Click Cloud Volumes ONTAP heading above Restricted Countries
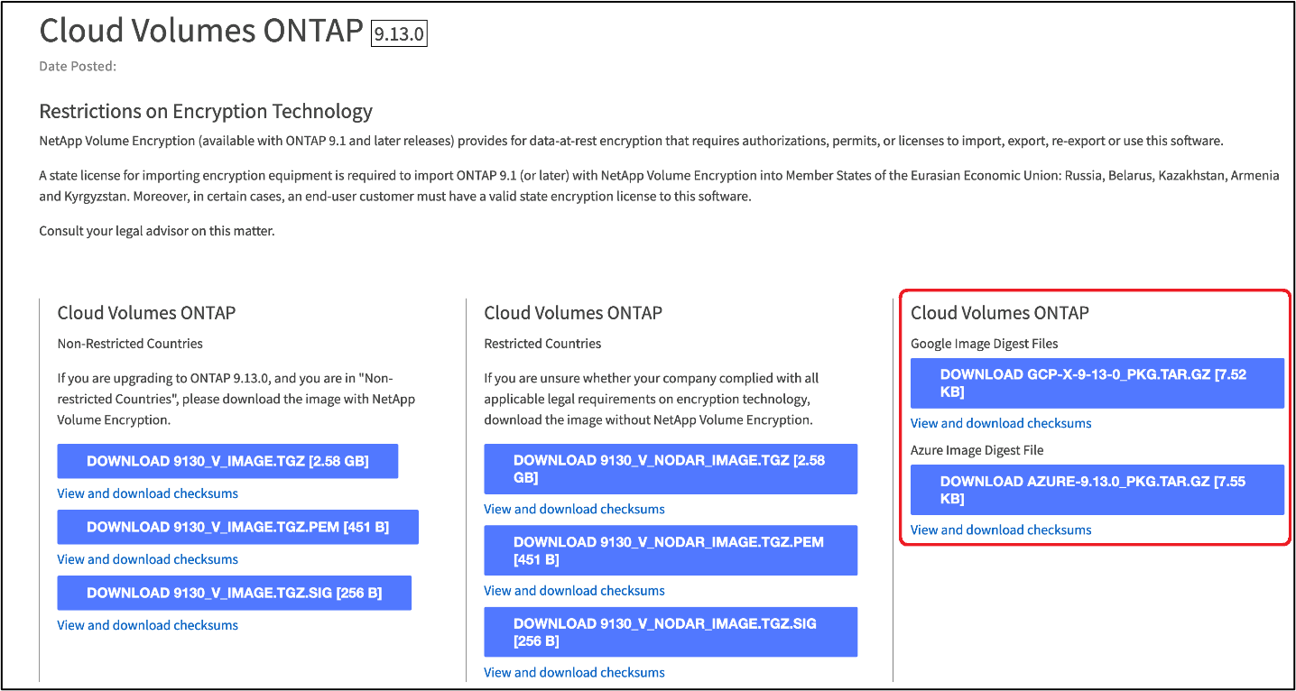1296x691 pixels. click(573, 313)
